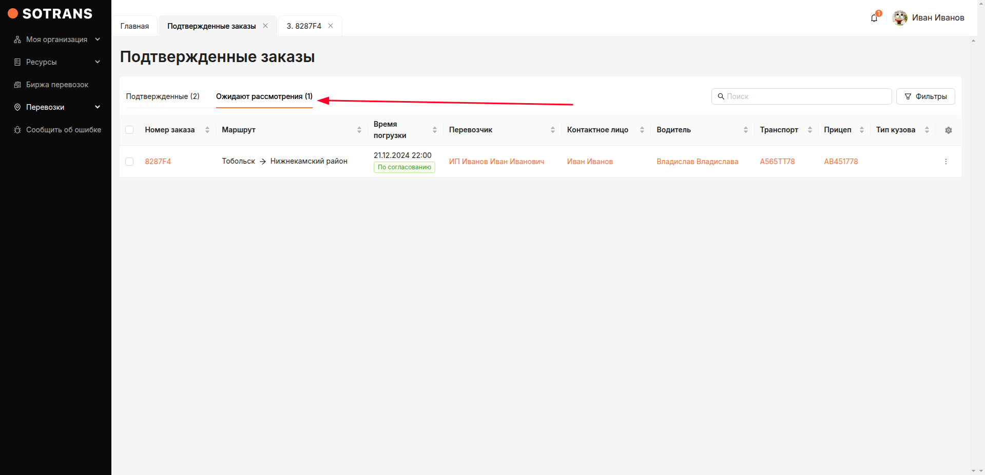
Task: Sort by Перевозчик column arrows
Action: coord(552,130)
